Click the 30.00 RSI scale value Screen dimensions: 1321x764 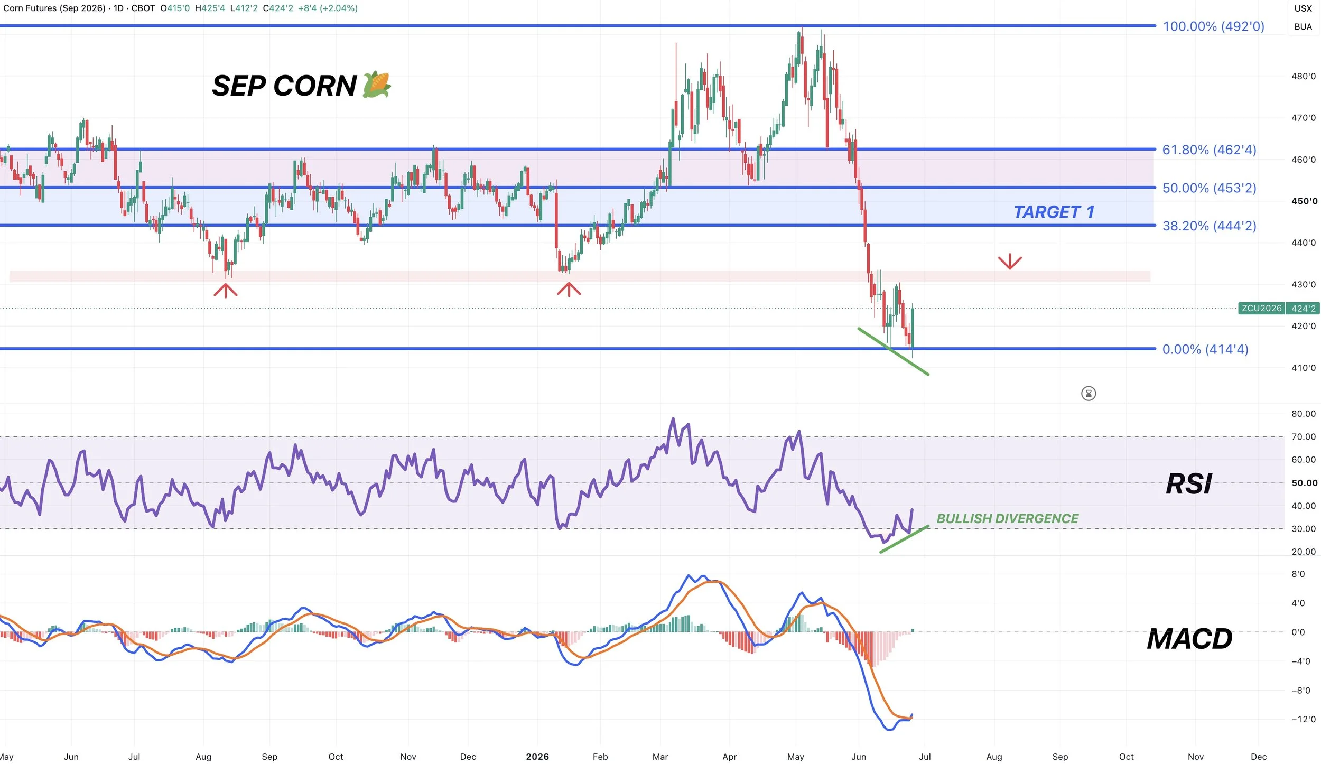point(1304,529)
